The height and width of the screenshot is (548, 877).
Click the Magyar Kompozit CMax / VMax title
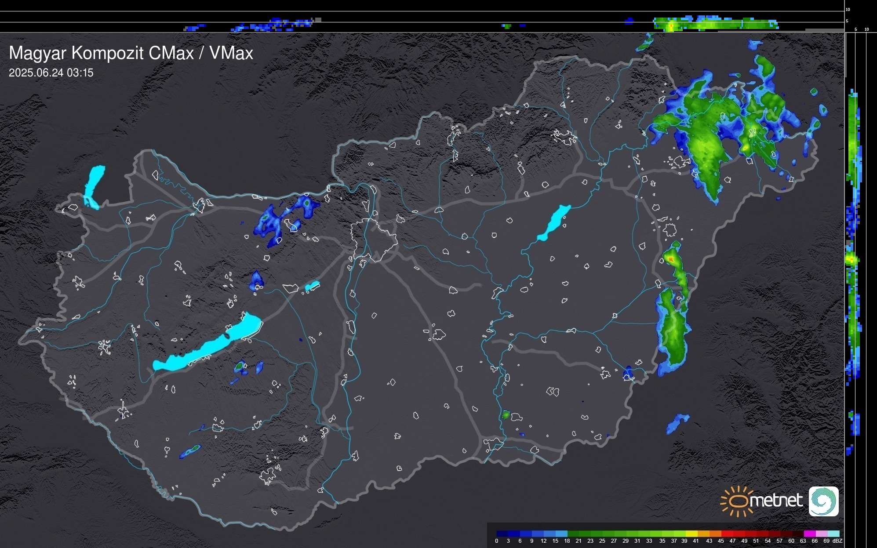(x=131, y=53)
